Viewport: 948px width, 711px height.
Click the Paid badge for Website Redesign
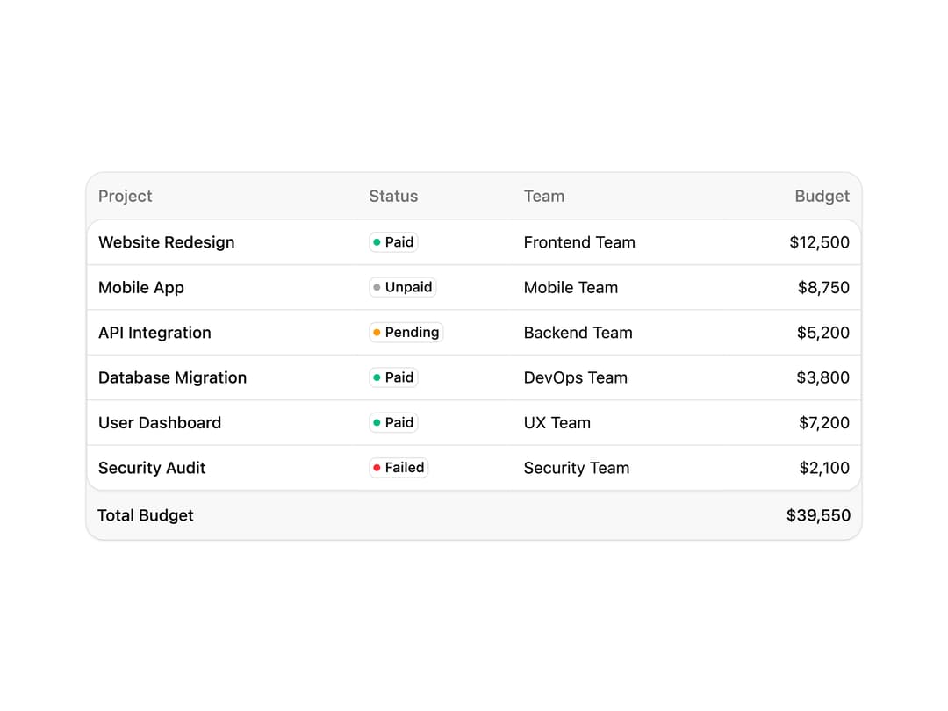[x=393, y=242]
